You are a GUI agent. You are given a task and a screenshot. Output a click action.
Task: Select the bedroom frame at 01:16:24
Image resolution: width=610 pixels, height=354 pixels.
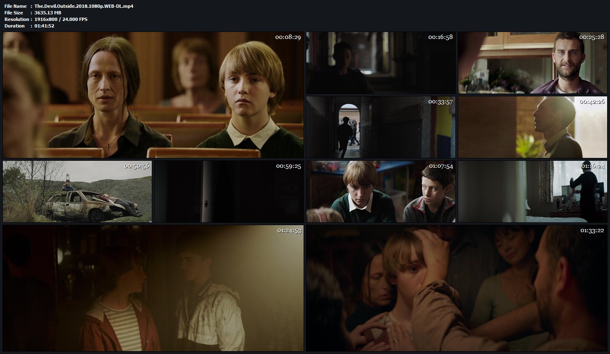pyautogui.click(x=532, y=192)
